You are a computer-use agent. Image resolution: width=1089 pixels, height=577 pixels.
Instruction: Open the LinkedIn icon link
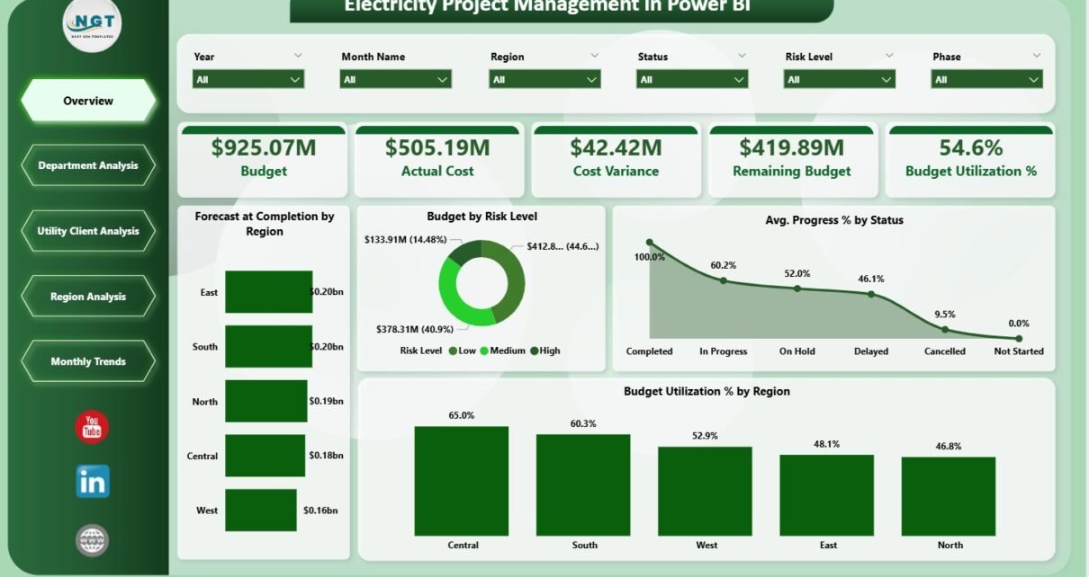[x=92, y=482]
